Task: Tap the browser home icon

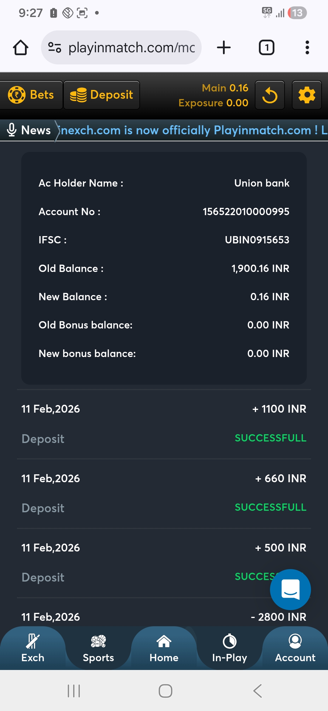Action: [21, 48]
